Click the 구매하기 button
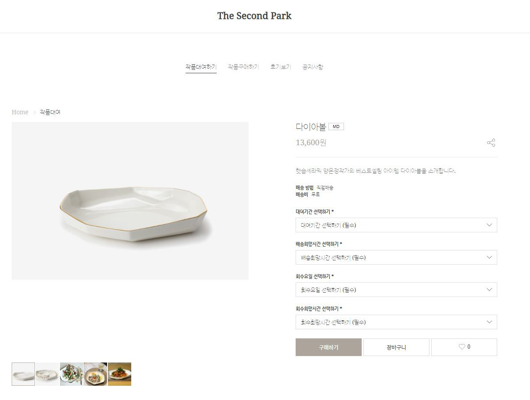This screenshot has width=530, height=400. tap(328, 347)
